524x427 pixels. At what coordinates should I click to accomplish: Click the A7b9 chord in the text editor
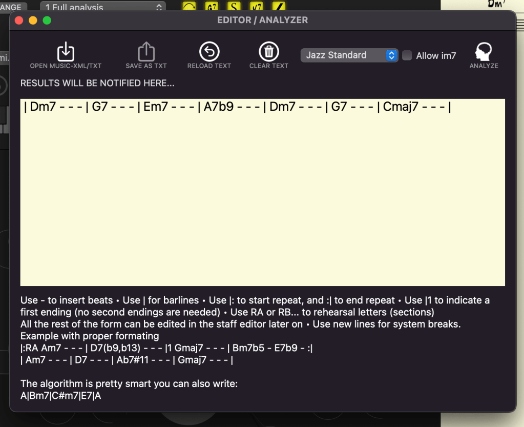click(x=219, y=107)
